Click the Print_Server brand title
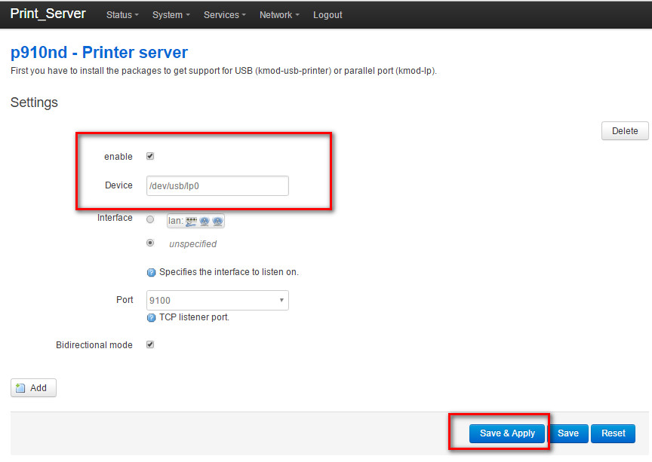This screenshot has height=462, width=652. [x=48, y=14]
